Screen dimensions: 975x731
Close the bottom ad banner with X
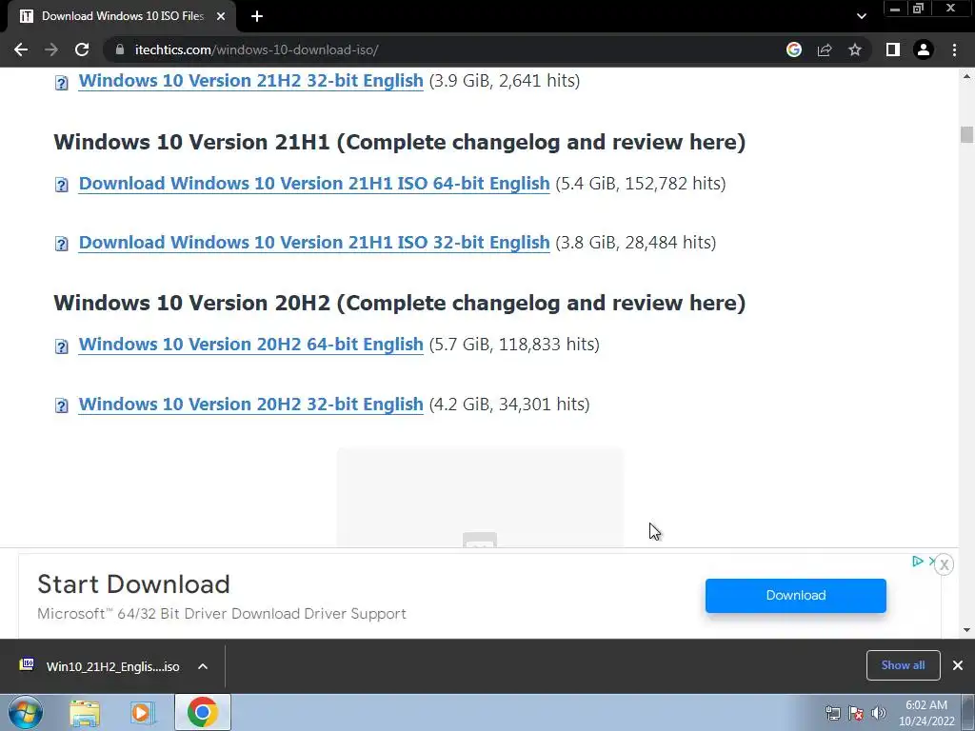944,564
